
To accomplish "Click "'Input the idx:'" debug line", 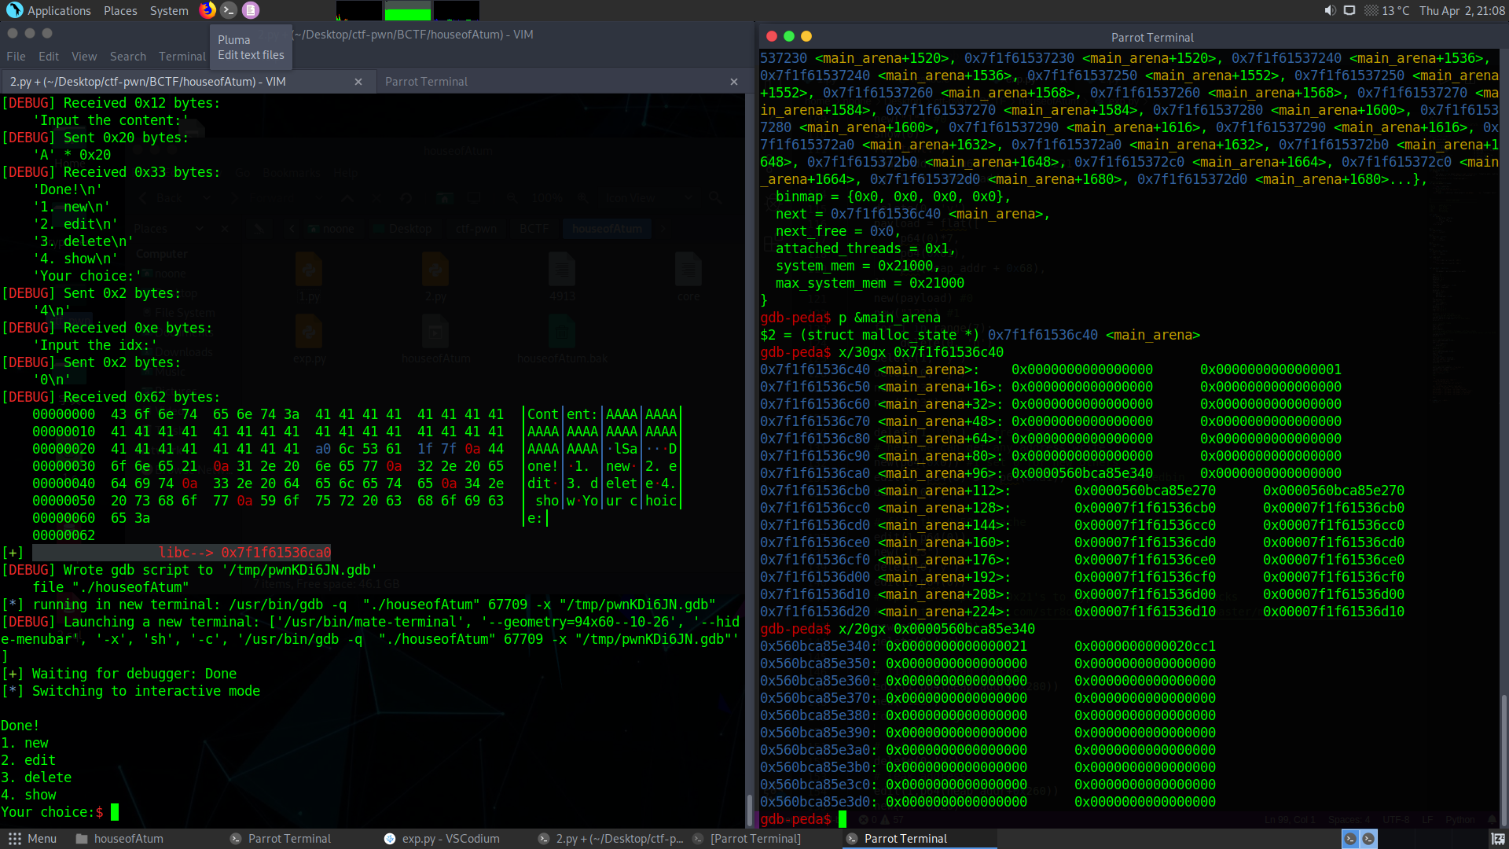I will (96, 345).
